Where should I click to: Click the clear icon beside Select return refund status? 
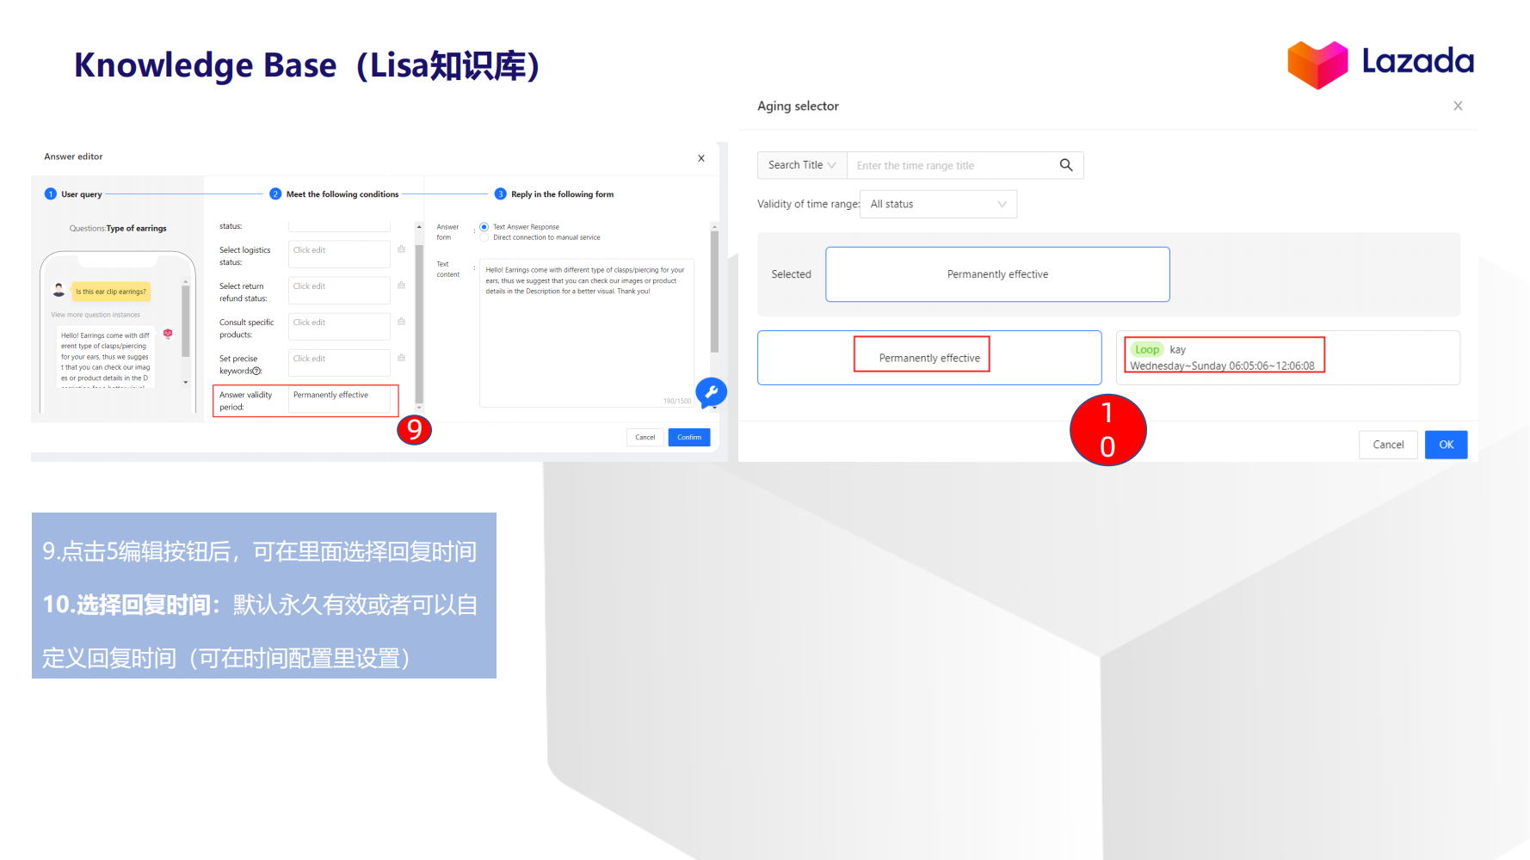(401, 284)
